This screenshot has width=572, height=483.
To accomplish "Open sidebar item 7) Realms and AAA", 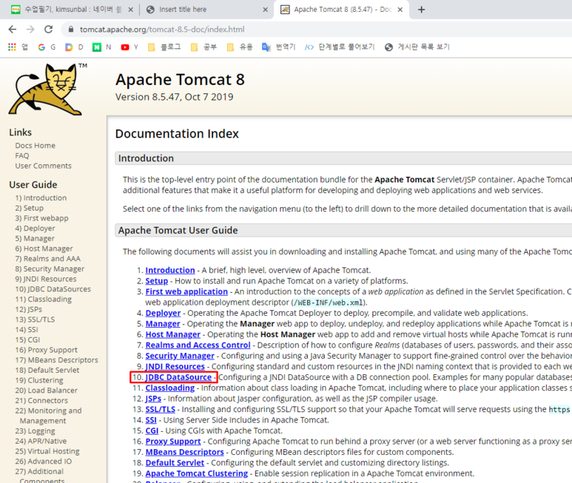I will [48, 259].
